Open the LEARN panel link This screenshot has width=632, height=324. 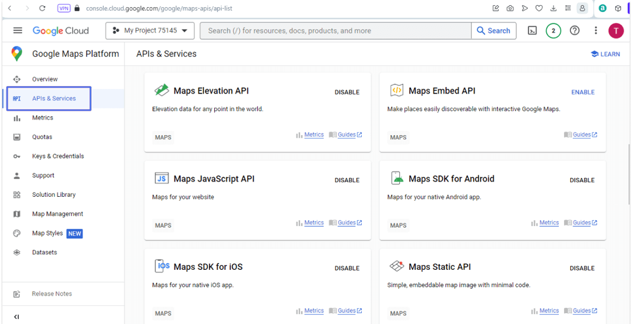tap(605, 54)
